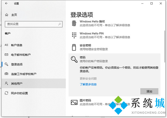Viewport: 167px width, 118px height.
Task: Click the 主页 label
Action: point(14,15)
